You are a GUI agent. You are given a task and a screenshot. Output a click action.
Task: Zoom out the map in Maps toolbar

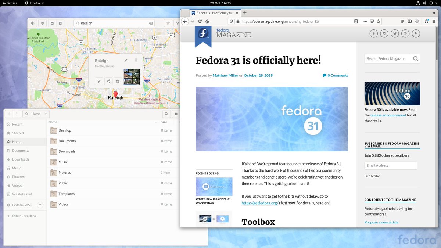click(x=52, y=23)
